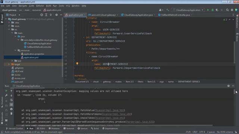239x134 pixels.
Task: Jump to previous highlighted problem arrow
Action: (x=230, y=20)
